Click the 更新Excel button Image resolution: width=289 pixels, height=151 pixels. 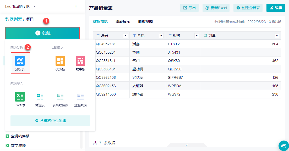216,8
